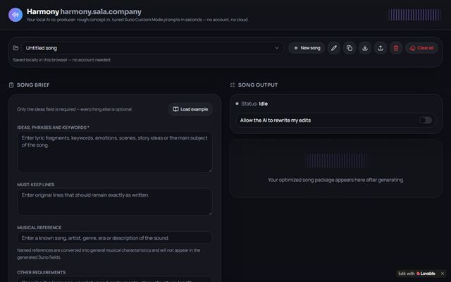Rename the song with the pencil icon
The height and width of the screenshot is (282, 451).
(x=333, y=48)
